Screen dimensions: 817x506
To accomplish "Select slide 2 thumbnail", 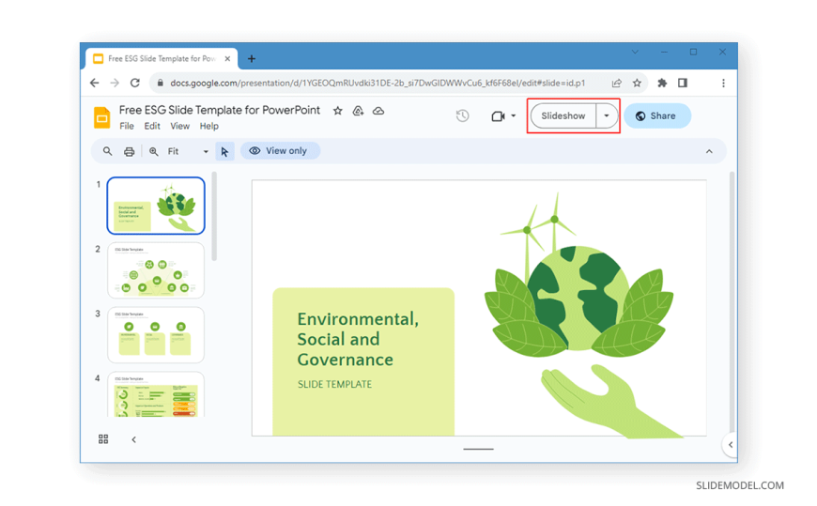I will 156,270.
